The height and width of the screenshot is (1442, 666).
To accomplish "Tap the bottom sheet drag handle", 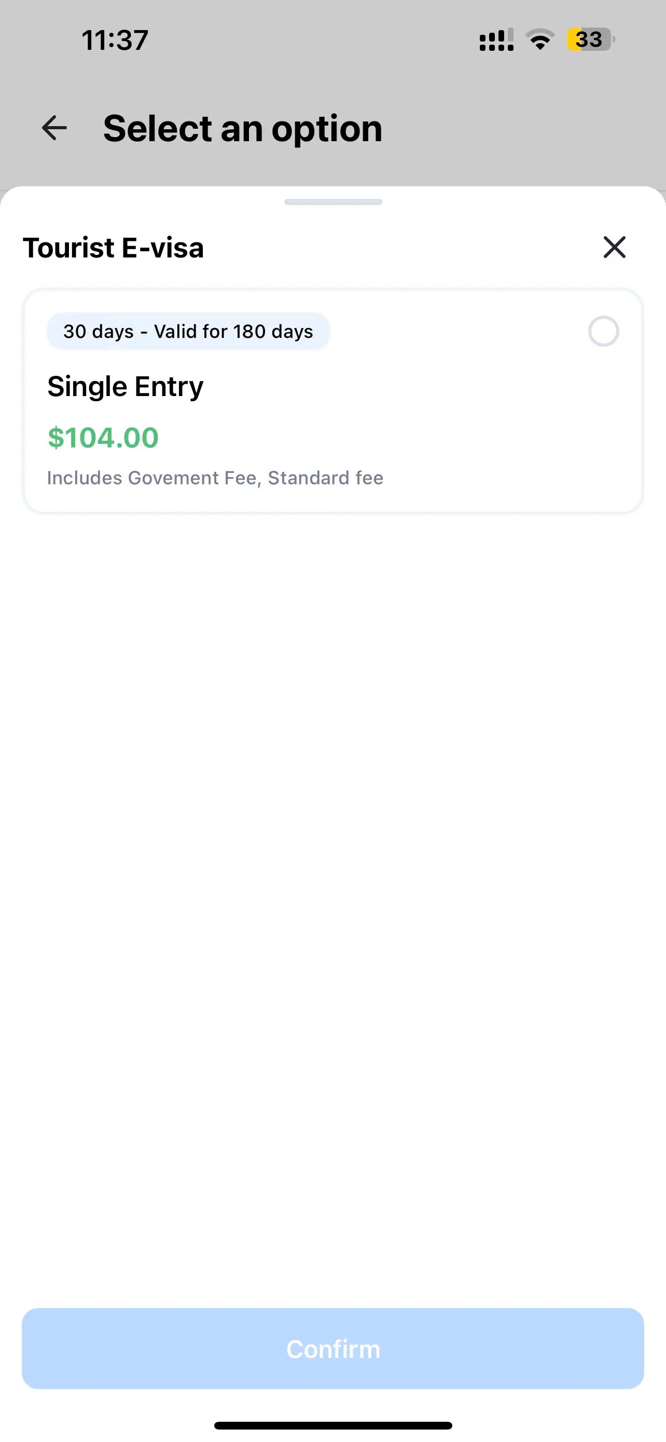I will coord(332,202).
